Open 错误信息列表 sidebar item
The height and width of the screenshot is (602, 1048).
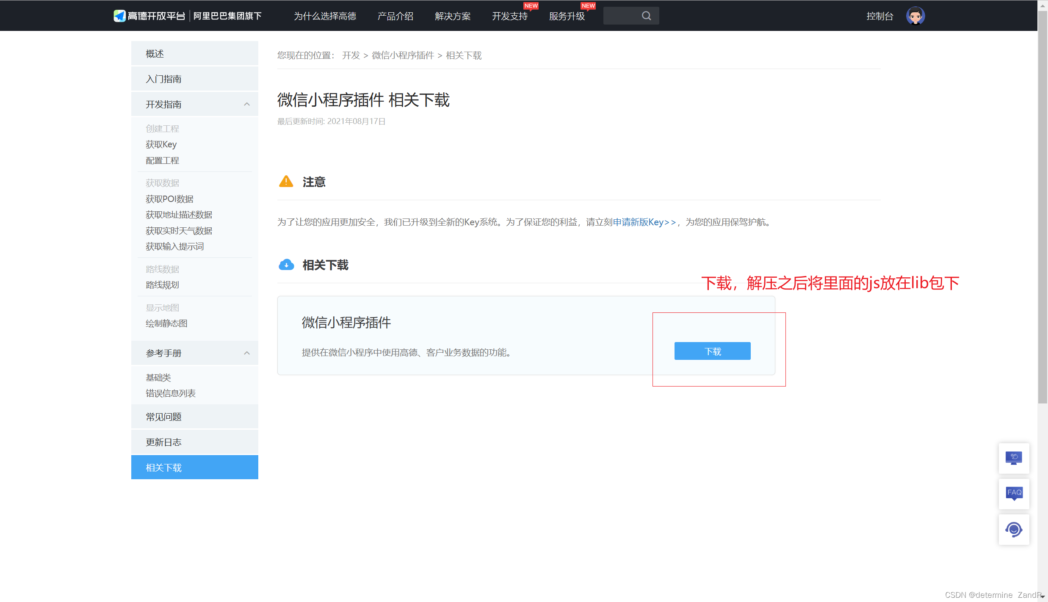point(171,393)
